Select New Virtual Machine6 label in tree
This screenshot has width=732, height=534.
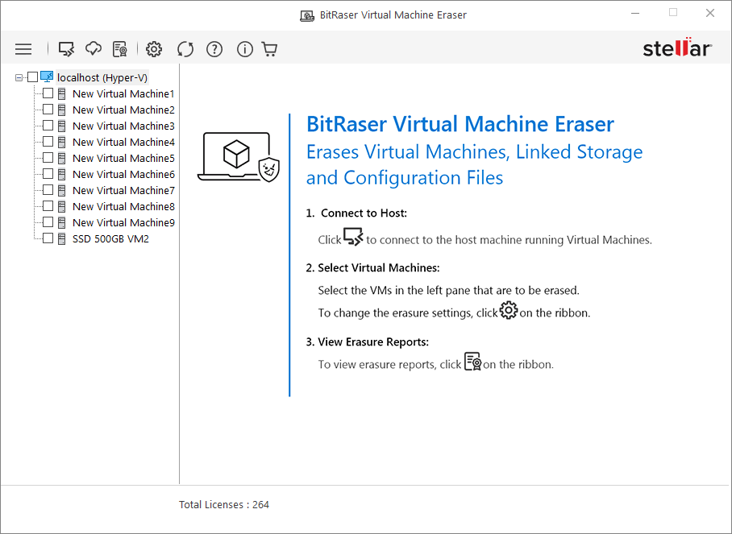click(123, 175)
